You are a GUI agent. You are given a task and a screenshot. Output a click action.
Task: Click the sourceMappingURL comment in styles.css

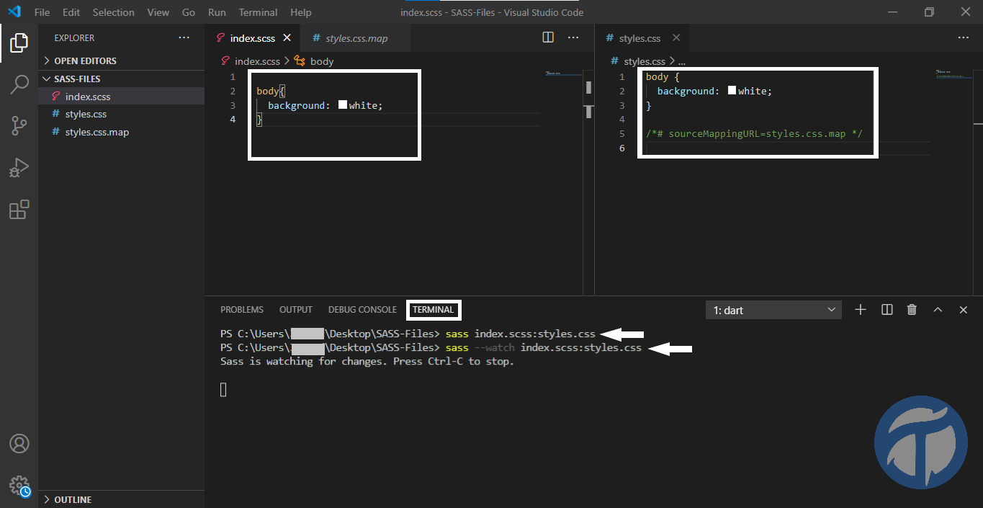pos(754,133)
